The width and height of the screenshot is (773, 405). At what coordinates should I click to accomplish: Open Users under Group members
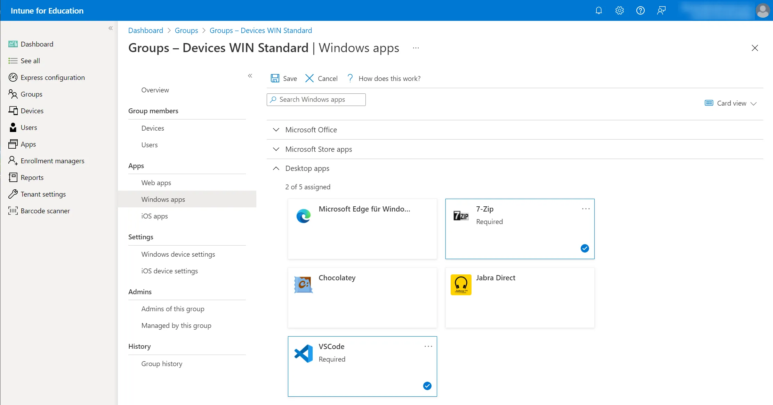coord(150,145)
